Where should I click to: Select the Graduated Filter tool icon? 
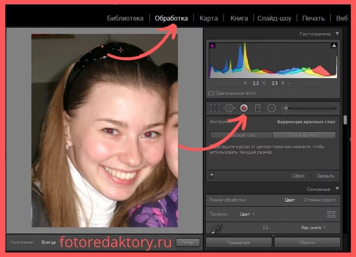point(258,108)
